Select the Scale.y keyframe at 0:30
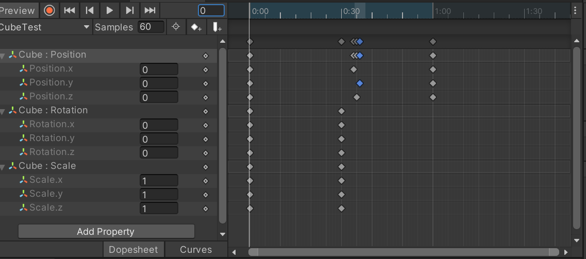Viewport: 586px width, 259px height. click(x=341, y=195)
